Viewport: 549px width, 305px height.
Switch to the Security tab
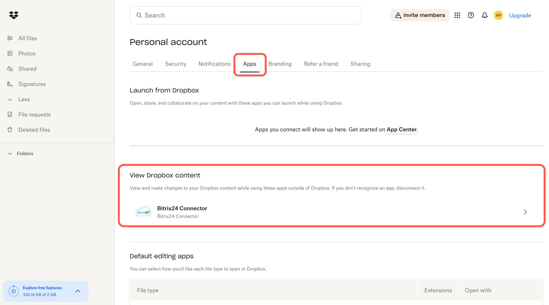(x=175, y=64)
